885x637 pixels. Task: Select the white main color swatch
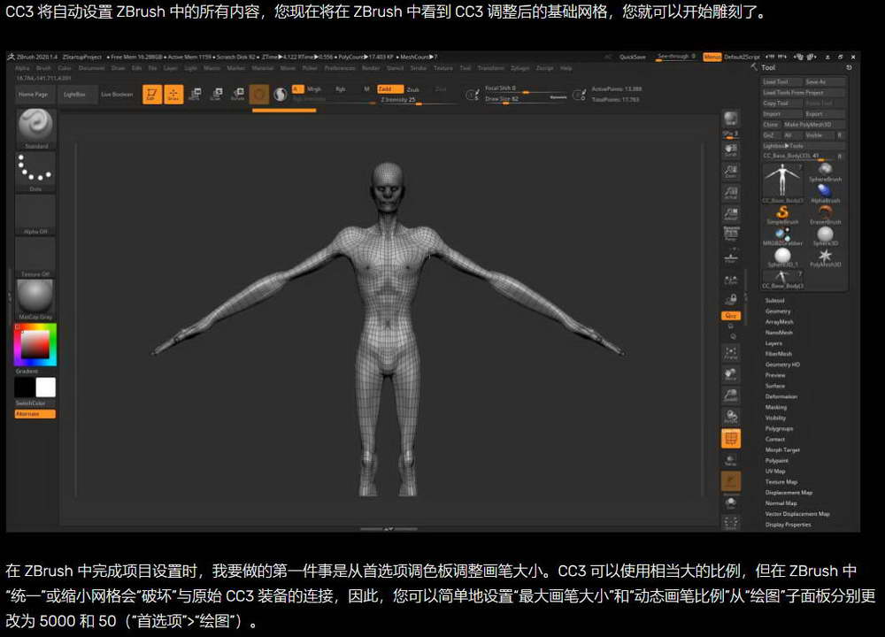[46, 388]
